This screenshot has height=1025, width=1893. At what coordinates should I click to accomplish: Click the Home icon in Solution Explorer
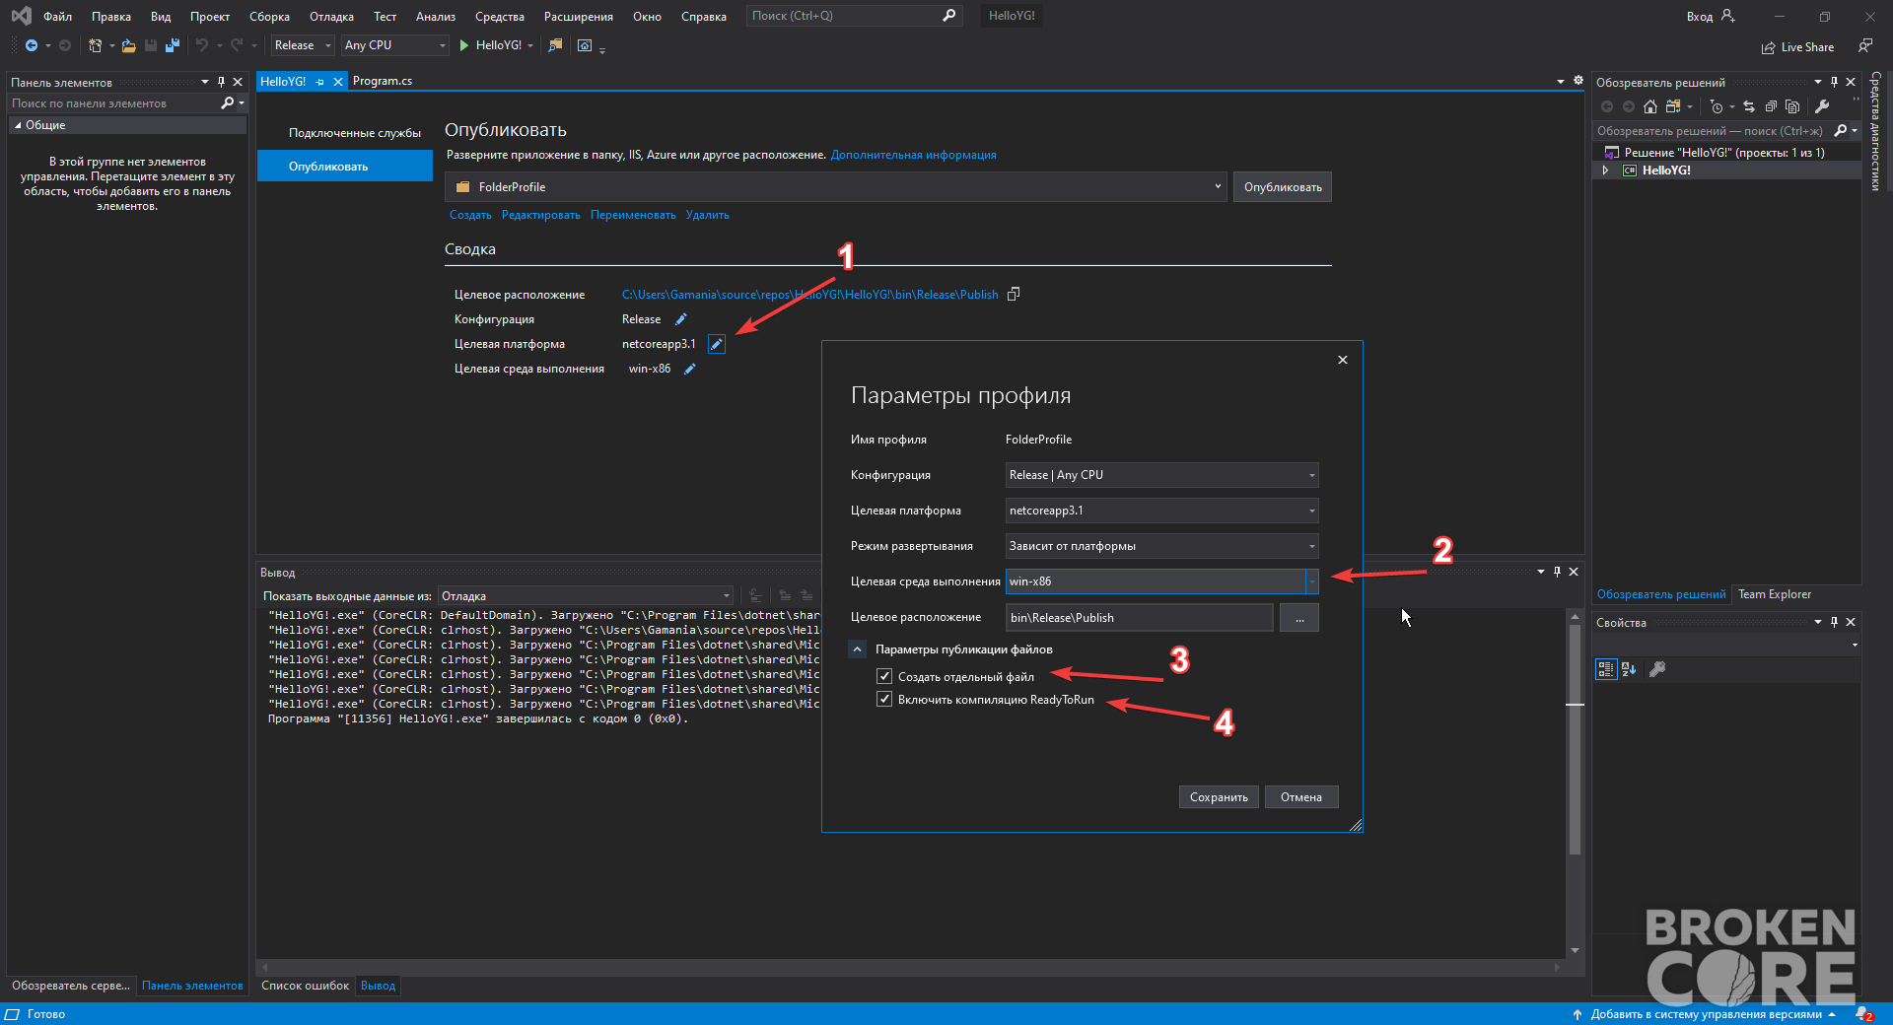click(1650, 106)
